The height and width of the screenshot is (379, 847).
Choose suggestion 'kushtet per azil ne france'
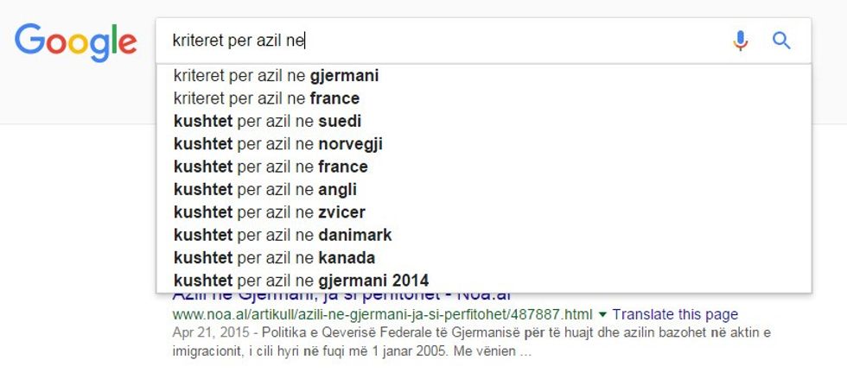(x=271, y=167)
